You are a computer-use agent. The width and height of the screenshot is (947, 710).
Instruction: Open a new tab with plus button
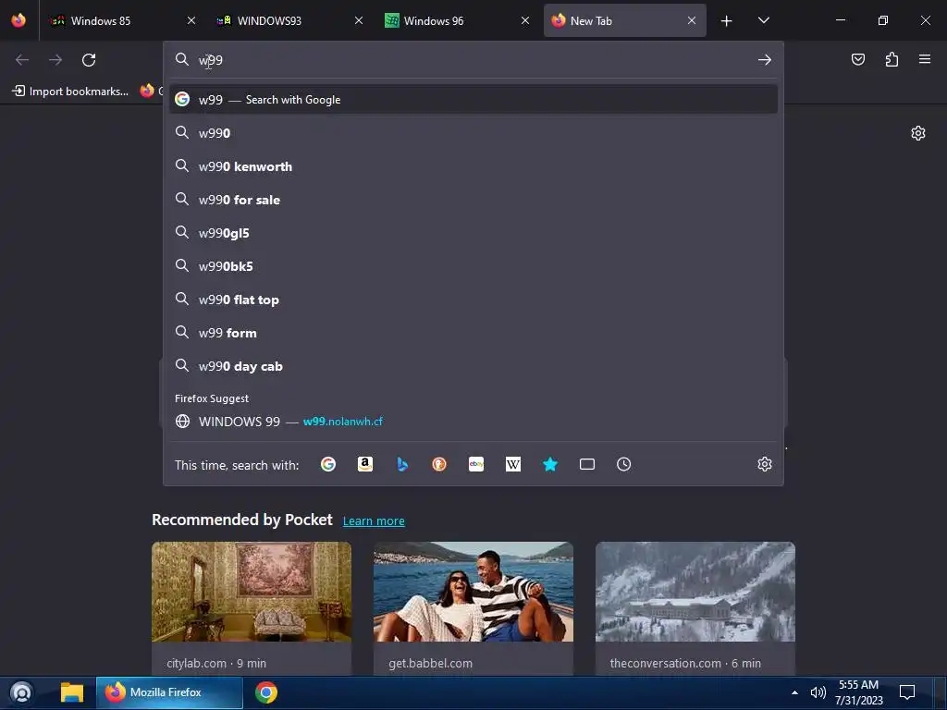[x=727, y=21]
